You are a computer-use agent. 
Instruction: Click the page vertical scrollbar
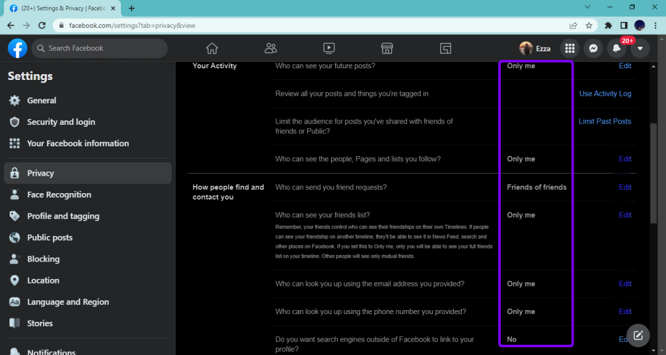(654, 173)
